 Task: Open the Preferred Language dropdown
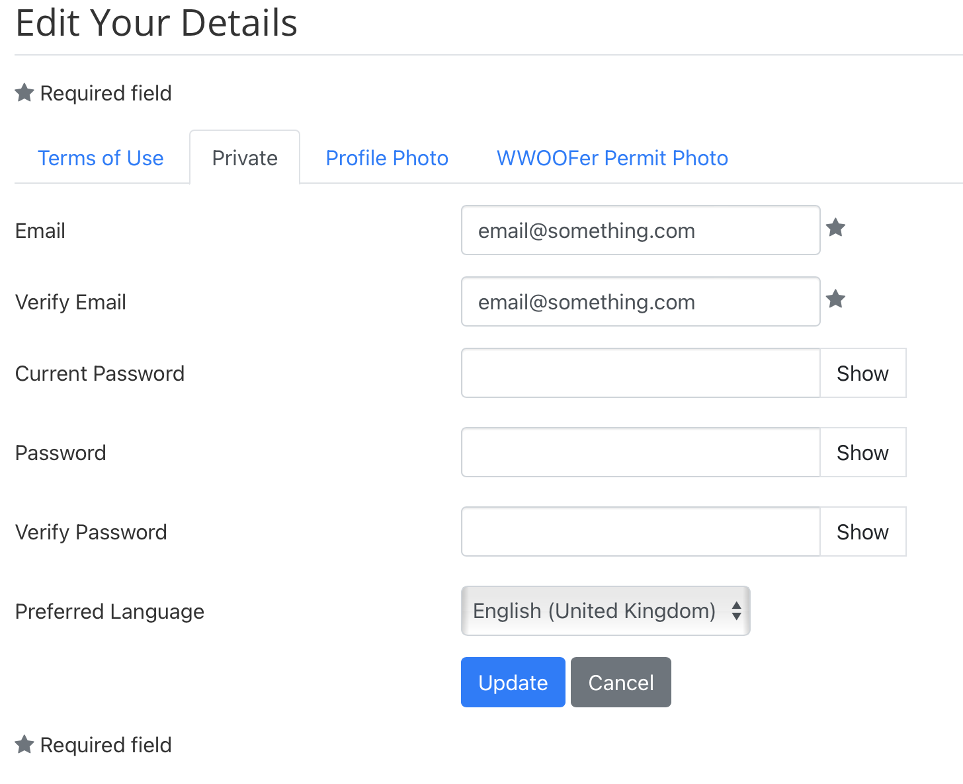pos(605,611)
